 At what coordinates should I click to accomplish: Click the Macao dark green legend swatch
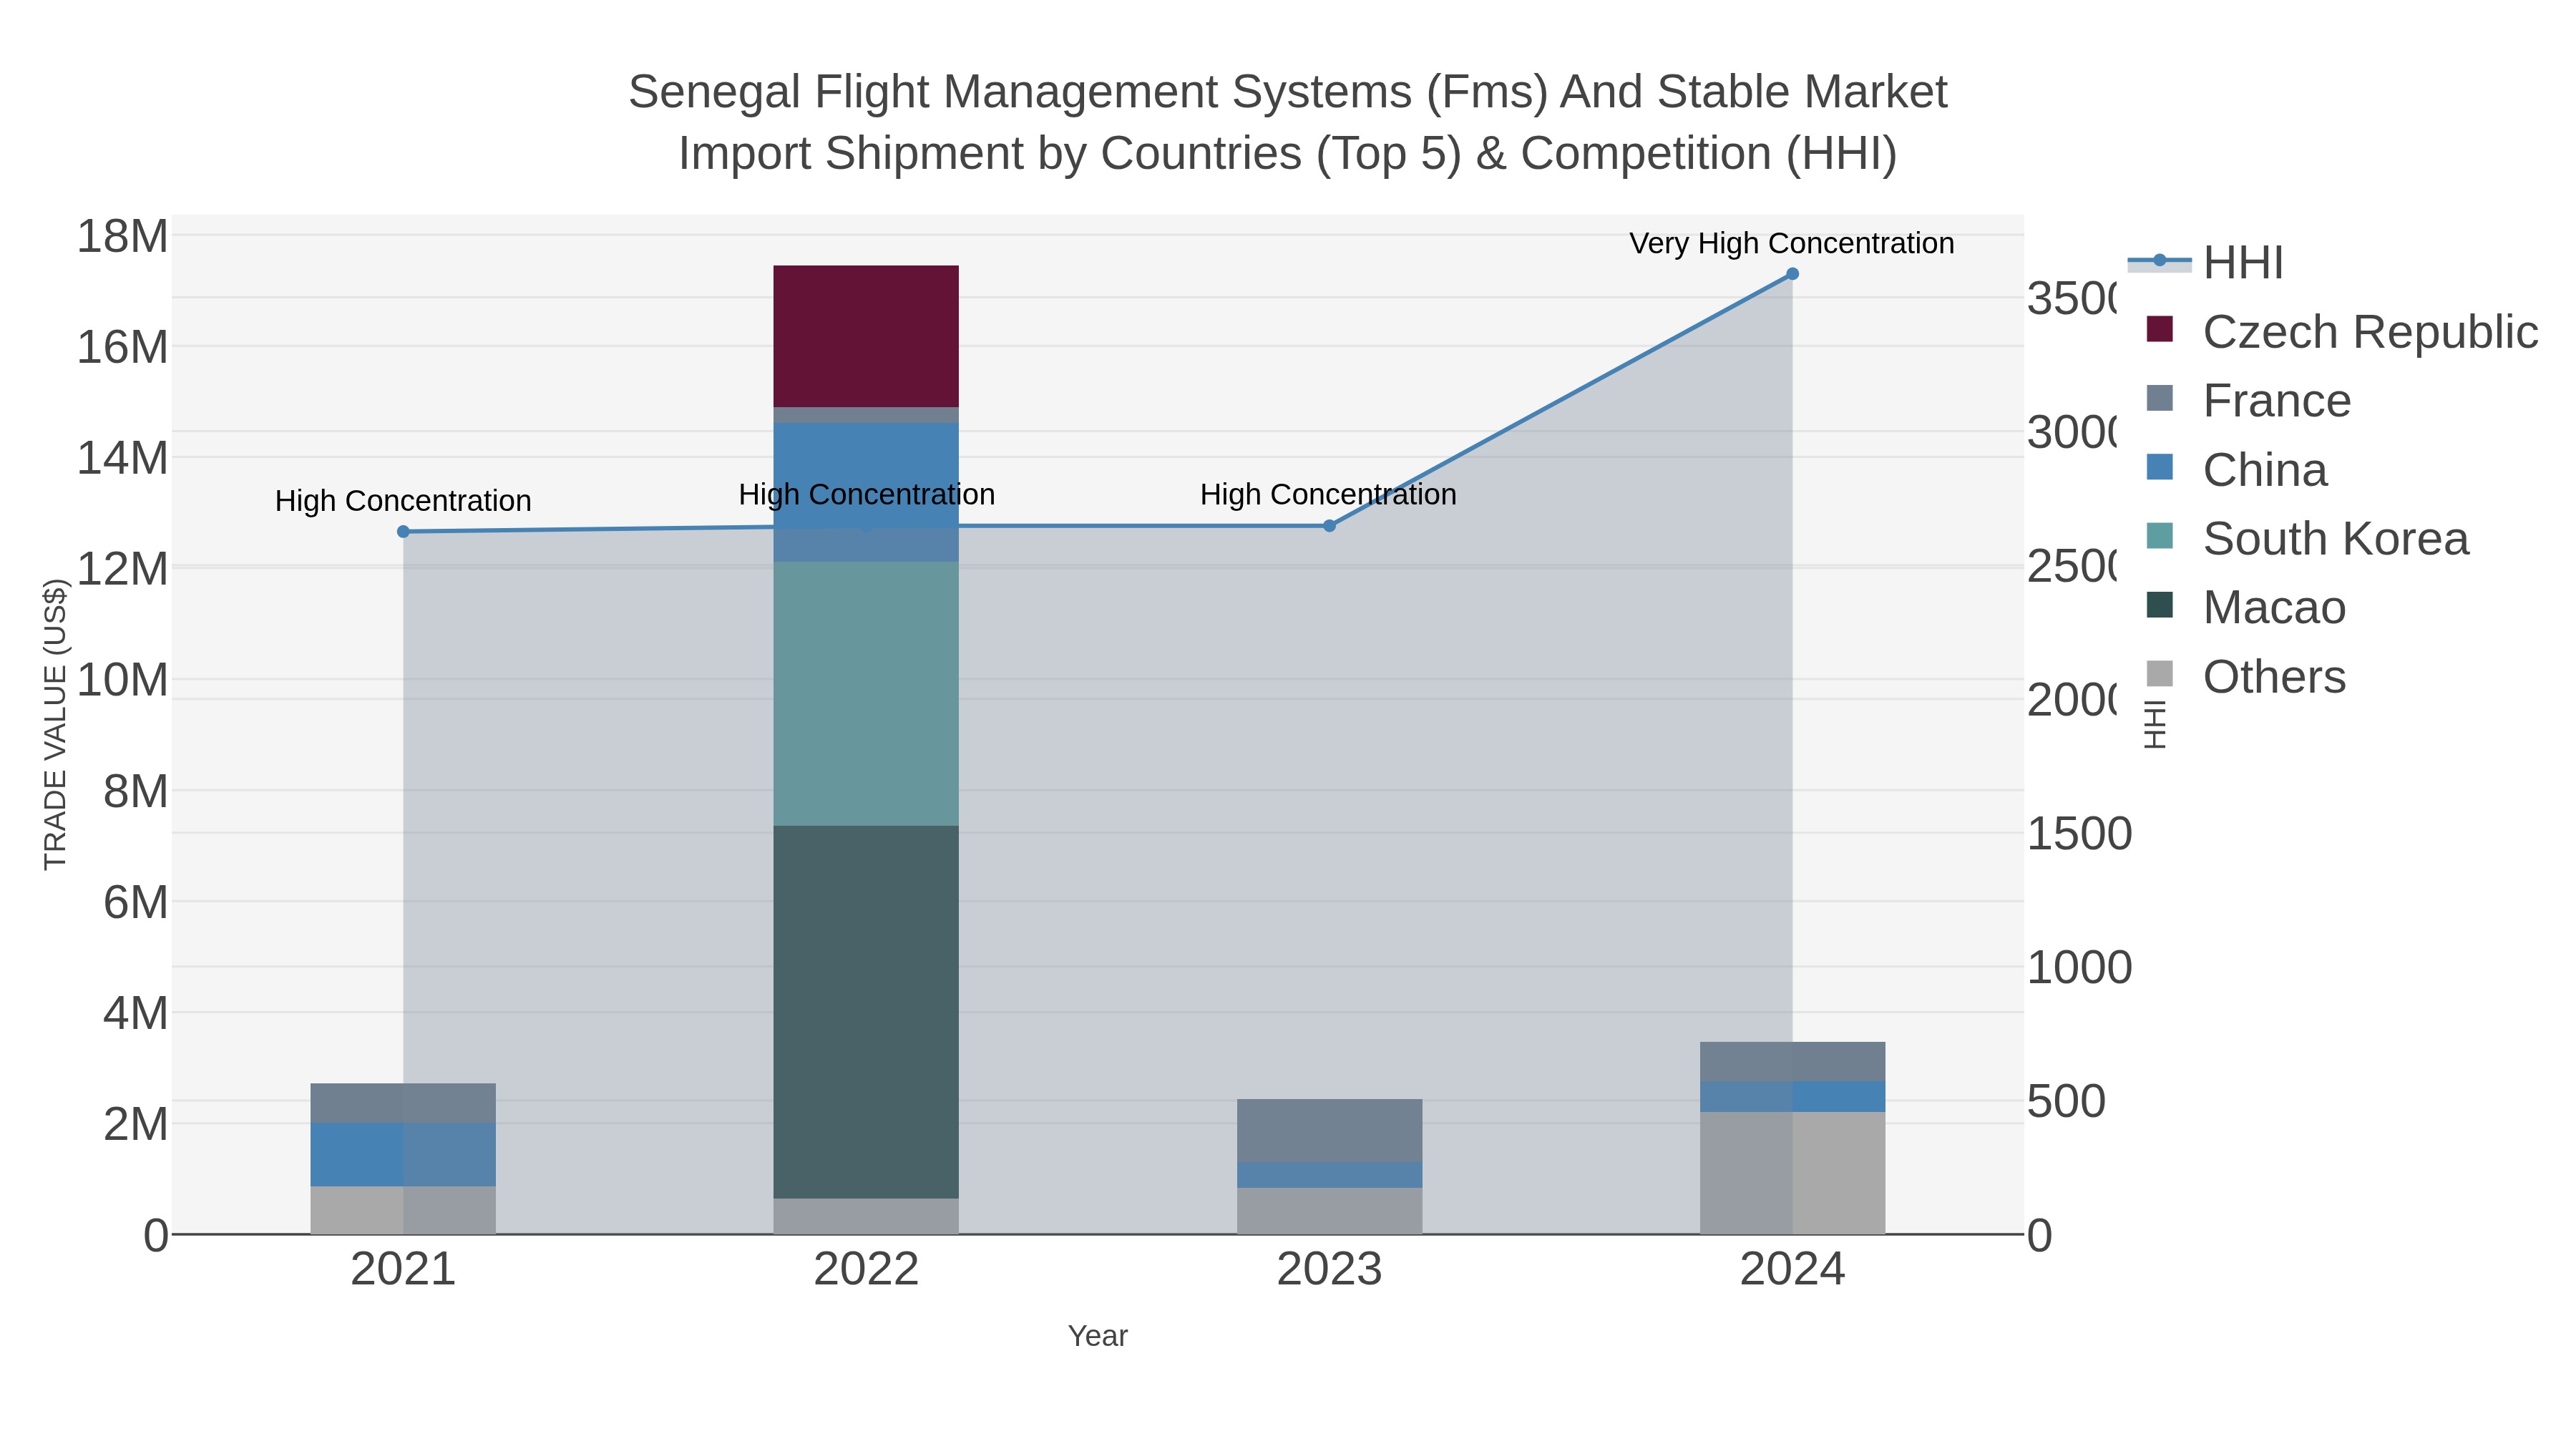click(x=2160, y=605)
